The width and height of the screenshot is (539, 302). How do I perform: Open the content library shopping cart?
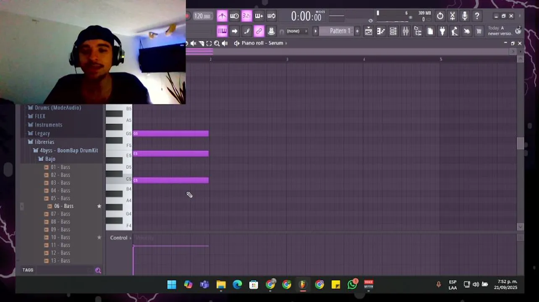[x=479, y=31]
